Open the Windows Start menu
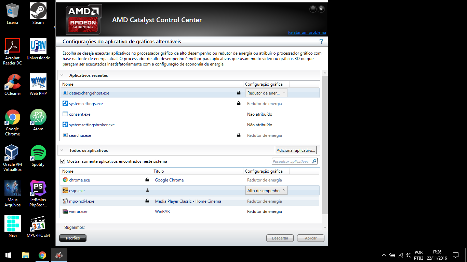Screen dimensions: 467x262 tap(8, 255)
